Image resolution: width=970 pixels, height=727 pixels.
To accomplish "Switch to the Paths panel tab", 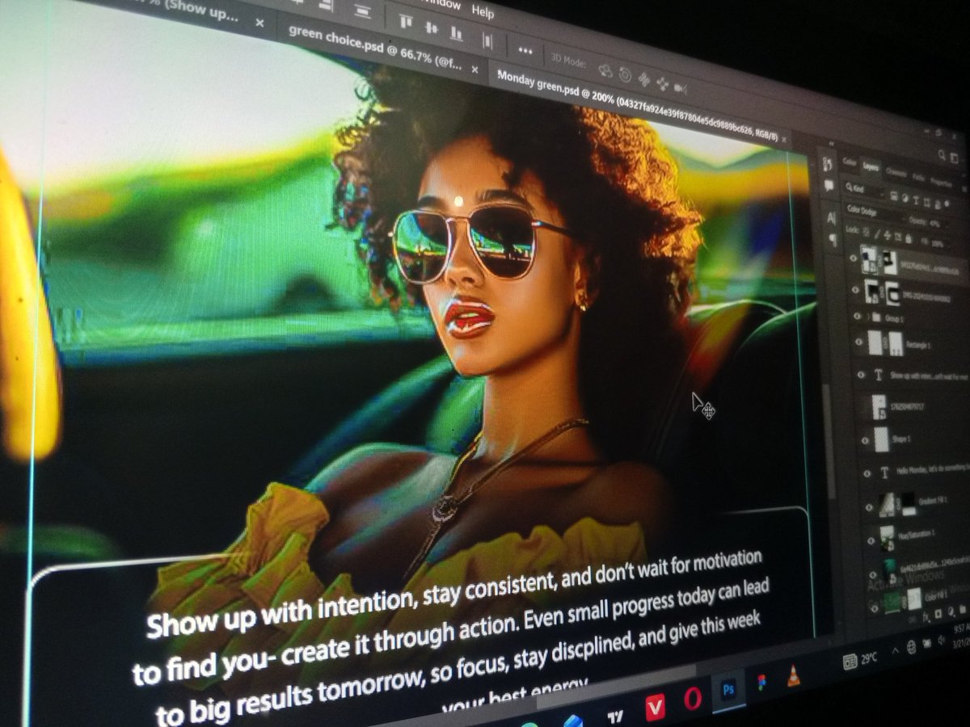I will click(x=918, y=178).
